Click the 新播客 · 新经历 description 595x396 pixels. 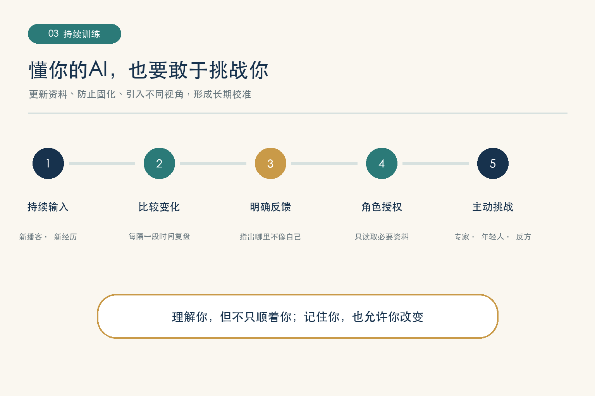tap(48, 237)
